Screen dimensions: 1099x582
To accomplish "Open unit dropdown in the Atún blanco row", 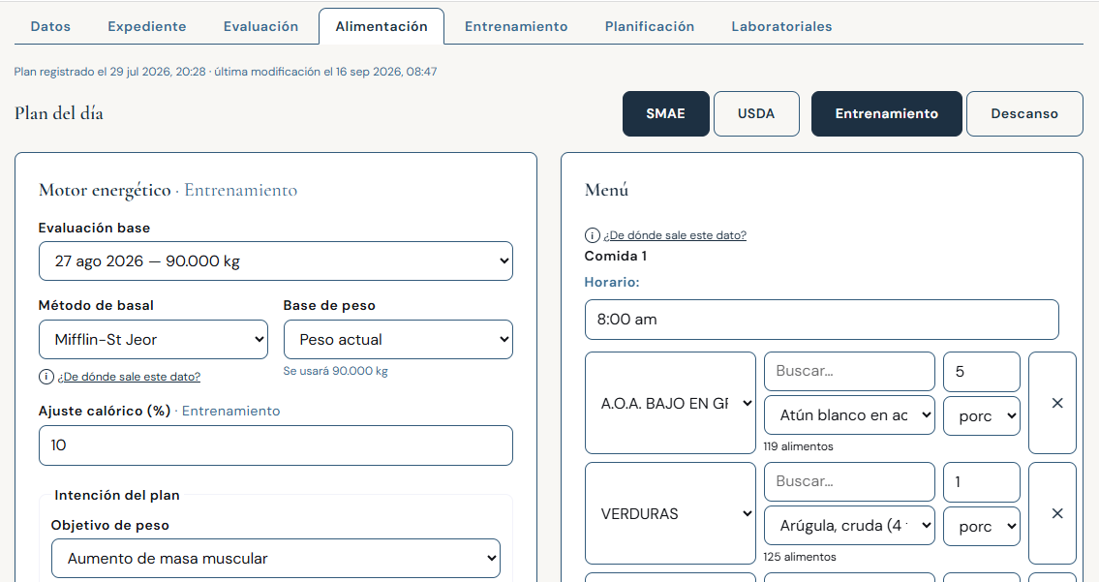I will pyautogui.click(x=982, y=415).
